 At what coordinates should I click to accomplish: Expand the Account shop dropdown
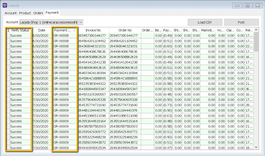pyautogui.click(x=81, y=22)
